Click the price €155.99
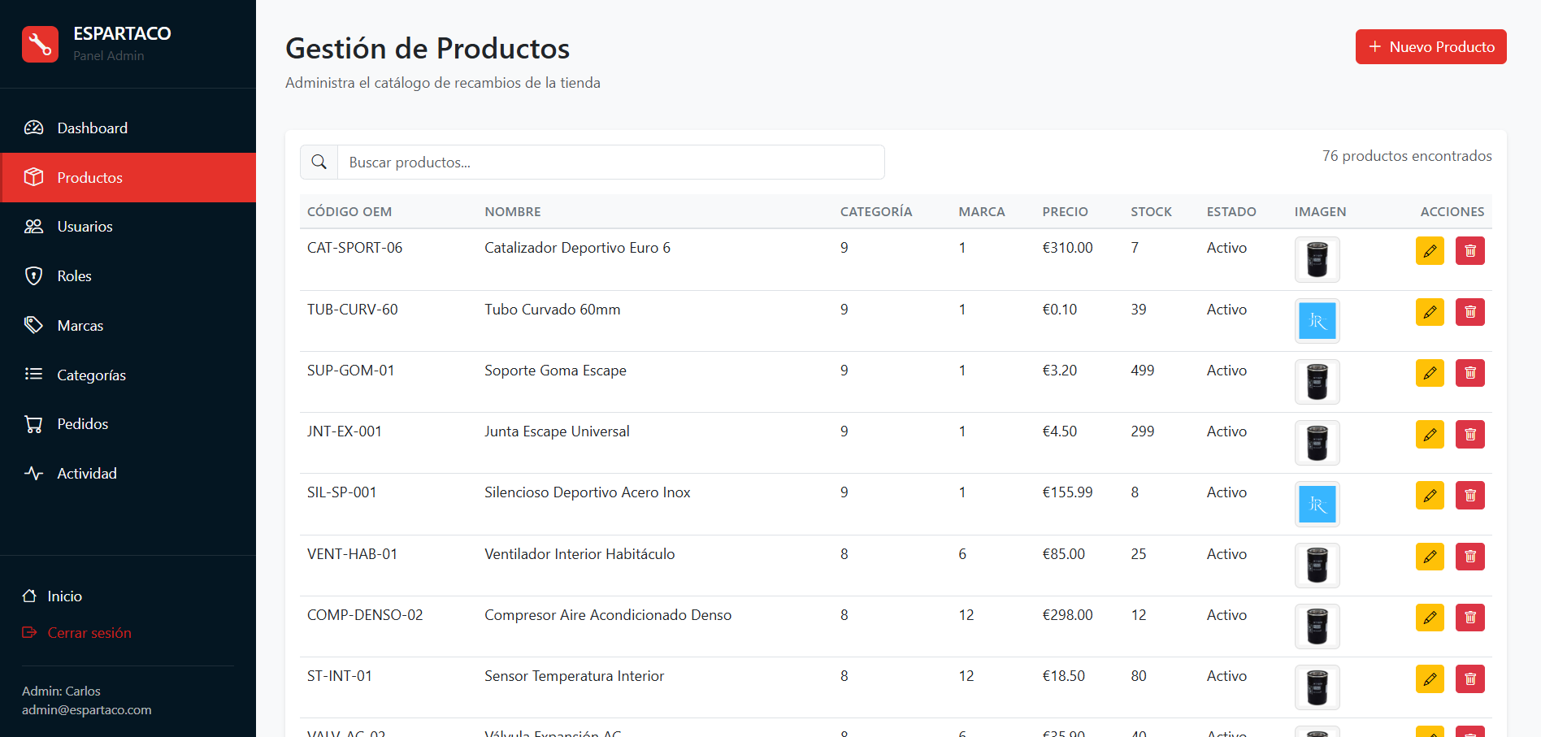1541x737 pixels. pyautogui.click(x=1067, y=492)
